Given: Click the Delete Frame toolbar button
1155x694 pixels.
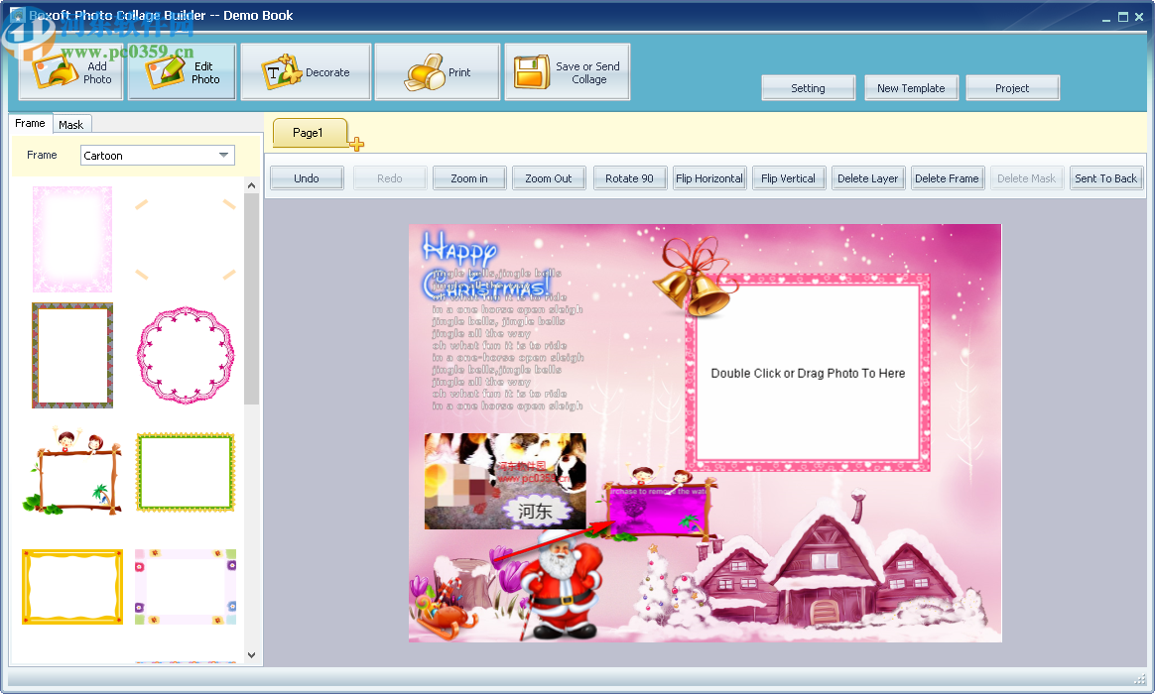Looking at the screenshot, I should click(947, 177).
